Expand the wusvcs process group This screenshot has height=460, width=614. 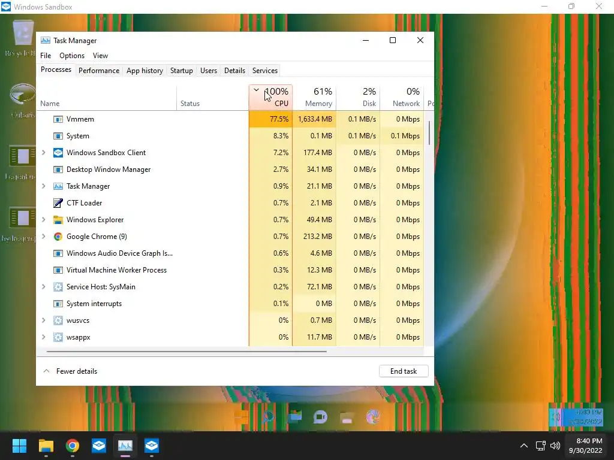point(43,320)
